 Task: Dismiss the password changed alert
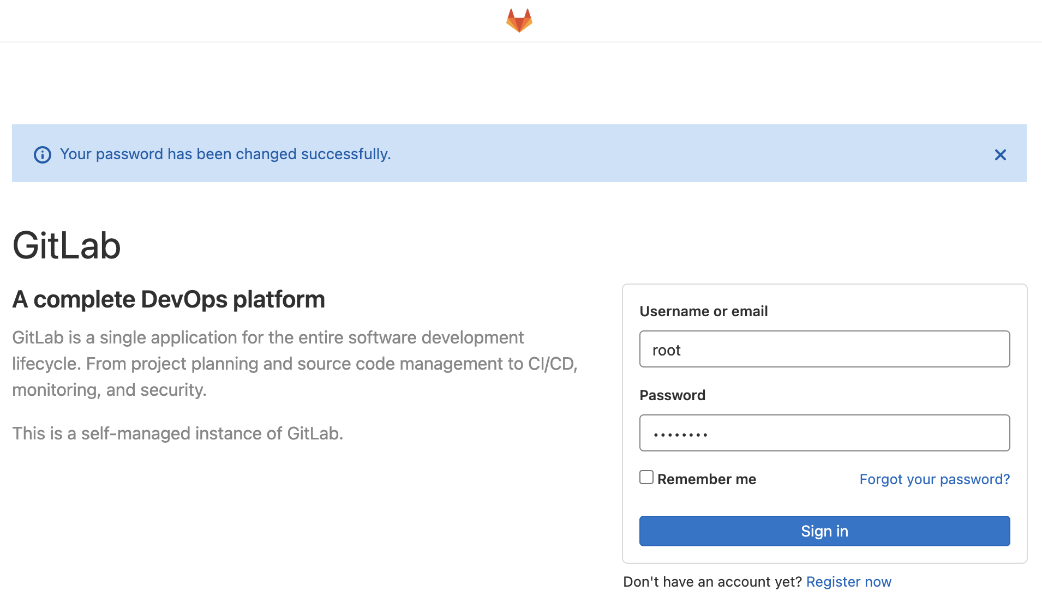click(x=1000, y=155)
